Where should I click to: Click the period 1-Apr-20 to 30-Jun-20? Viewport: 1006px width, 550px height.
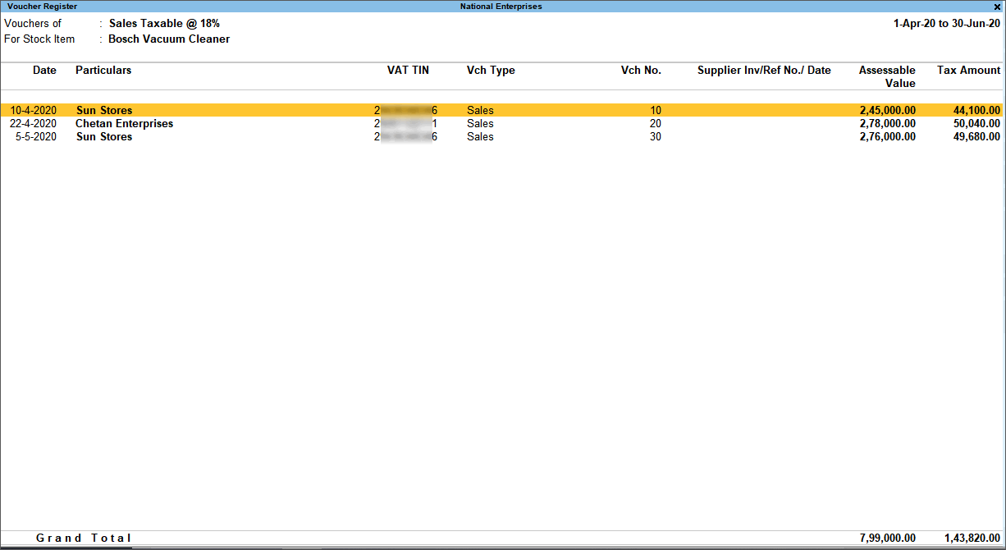coord(947,24)
